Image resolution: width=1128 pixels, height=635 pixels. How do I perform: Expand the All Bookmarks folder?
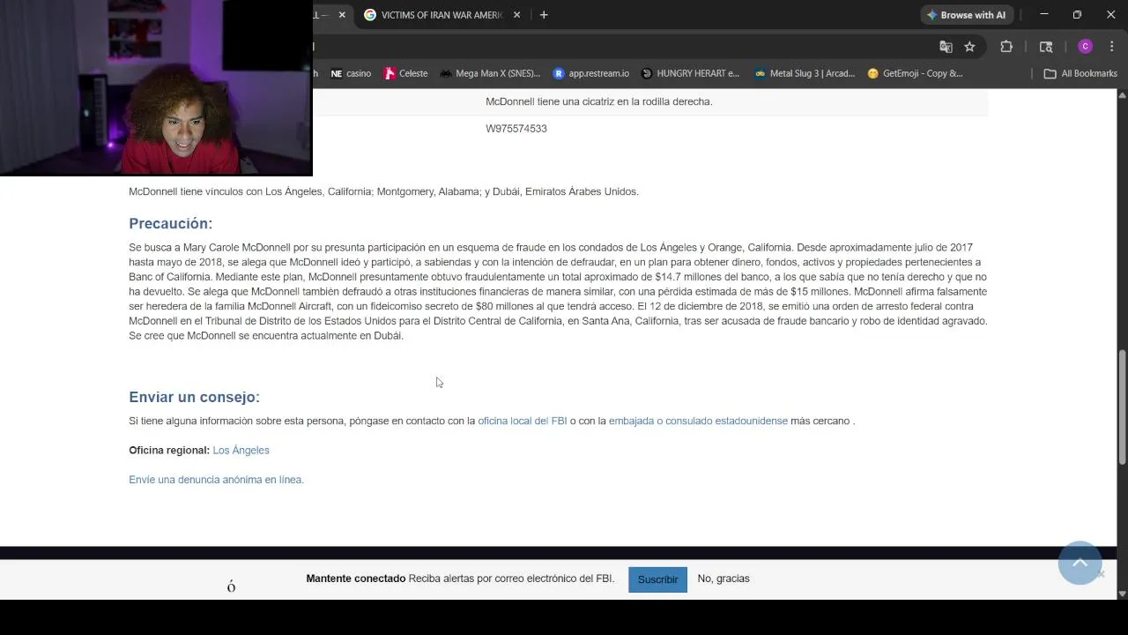point(1080,73)
